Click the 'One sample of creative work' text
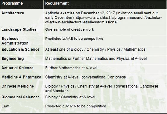Viewport: 167px width, 114px height. [x=69, y=29]
